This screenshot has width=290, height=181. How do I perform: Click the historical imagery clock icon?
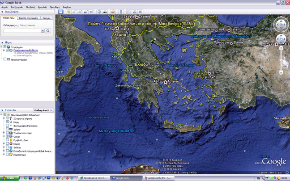[99, 12]
